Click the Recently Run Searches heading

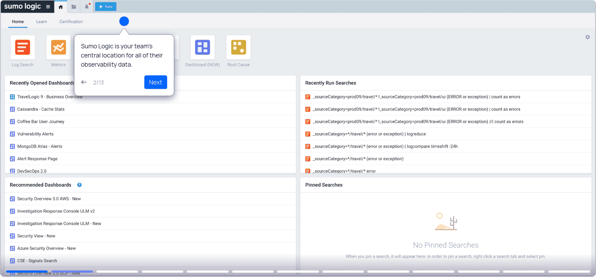point(331,83)
